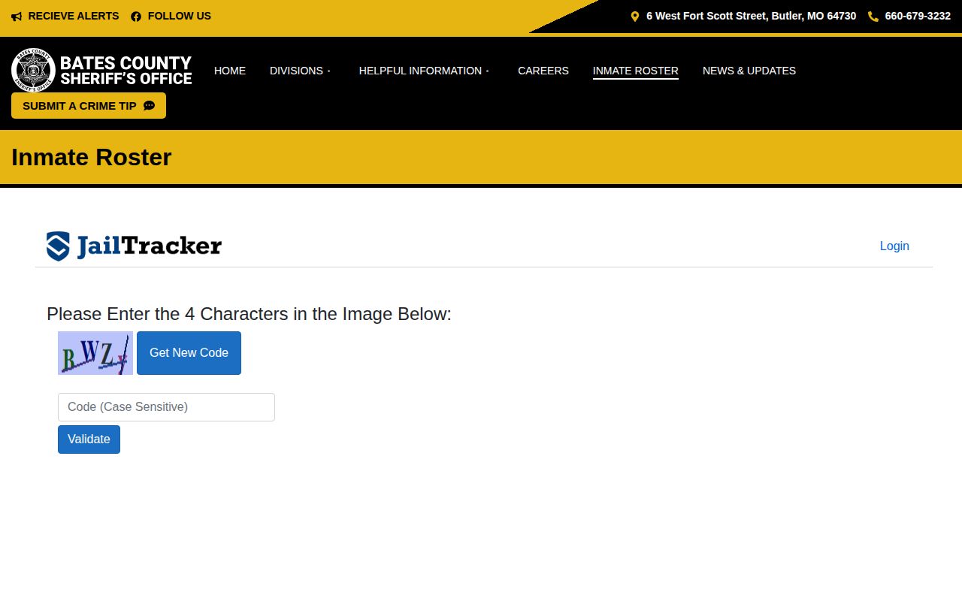
Task: Select INMATE ROSTER menu item
Action: coord(636,71)
